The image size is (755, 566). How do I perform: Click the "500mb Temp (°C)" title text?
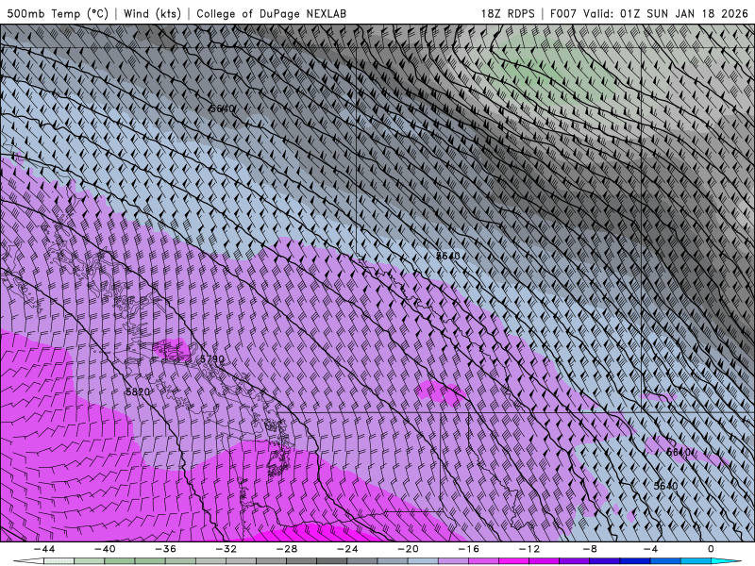tap(58, 13)
